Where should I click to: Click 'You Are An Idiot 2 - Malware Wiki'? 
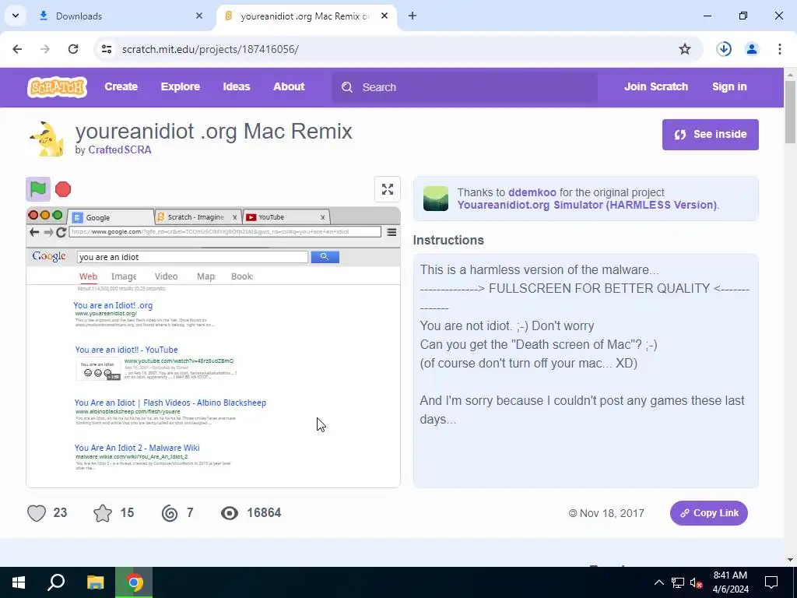[137, 448]
